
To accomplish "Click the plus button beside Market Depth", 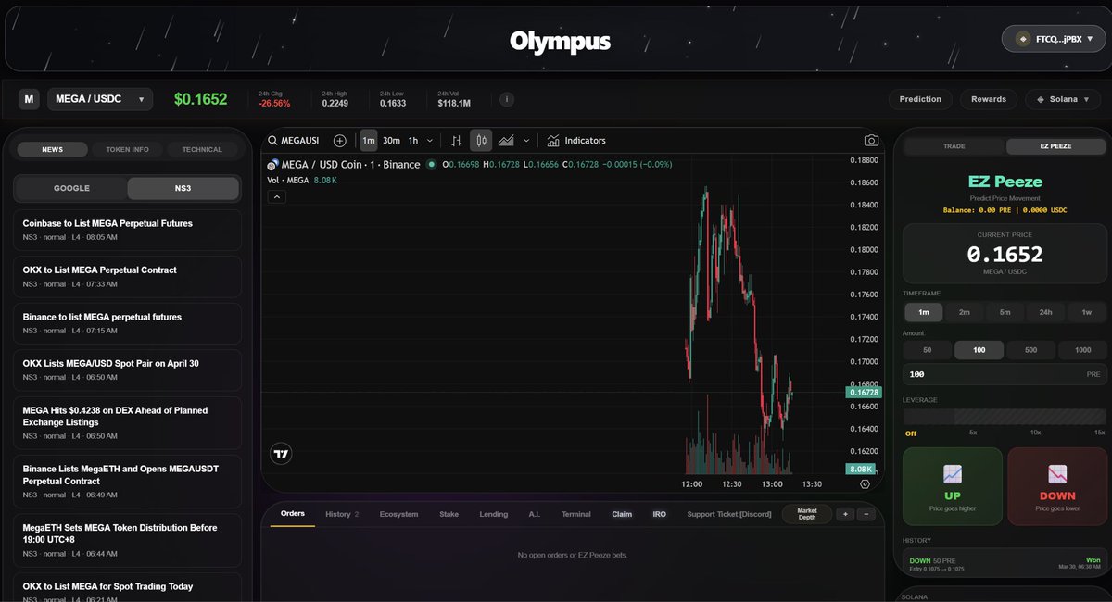I will 845,514.
